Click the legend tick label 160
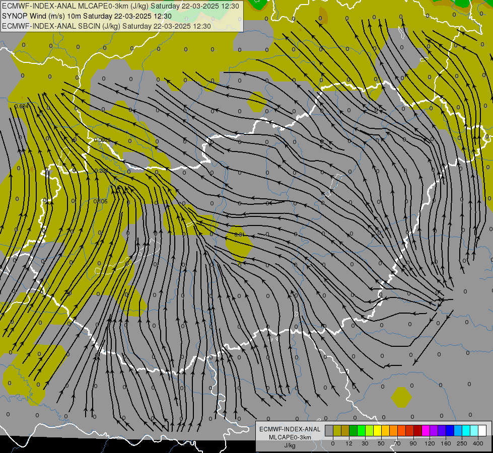 [446, 443]
